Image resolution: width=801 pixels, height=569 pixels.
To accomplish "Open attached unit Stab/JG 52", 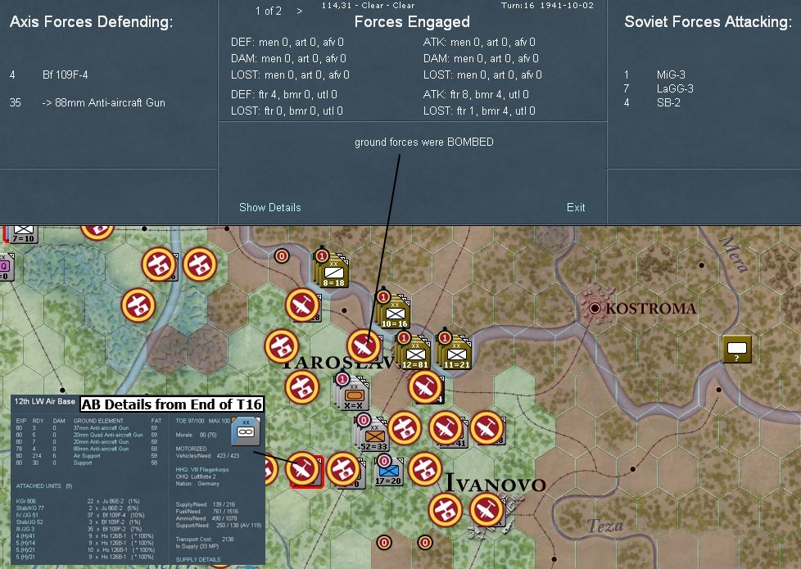I will click(x=29, y=522).
